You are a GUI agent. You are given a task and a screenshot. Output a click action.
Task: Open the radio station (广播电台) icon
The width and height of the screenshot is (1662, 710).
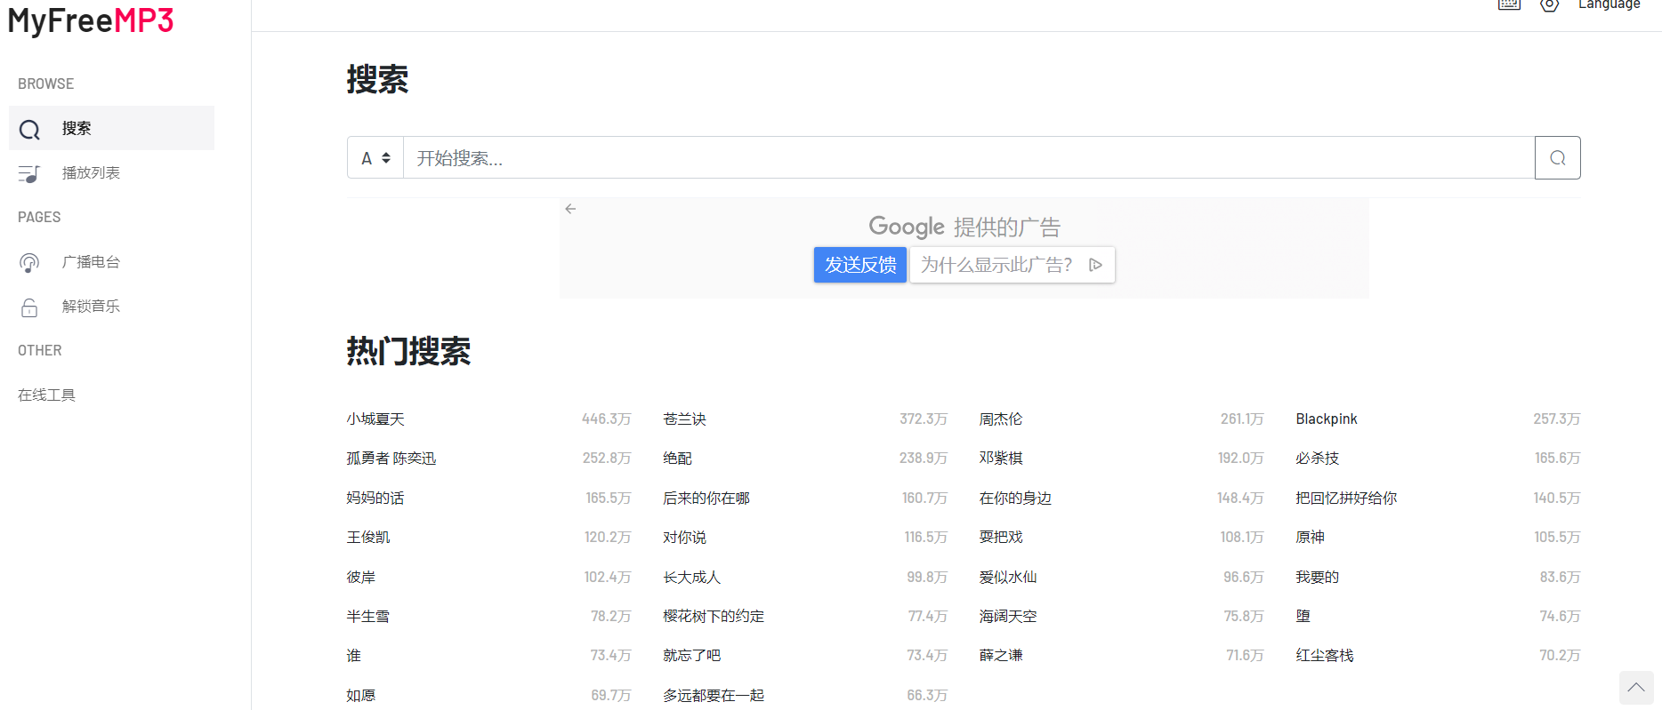coord(29,262)
